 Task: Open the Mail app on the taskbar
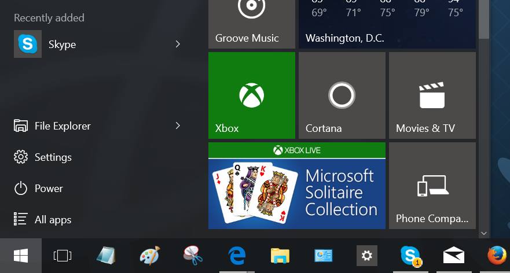pos(454,256)
